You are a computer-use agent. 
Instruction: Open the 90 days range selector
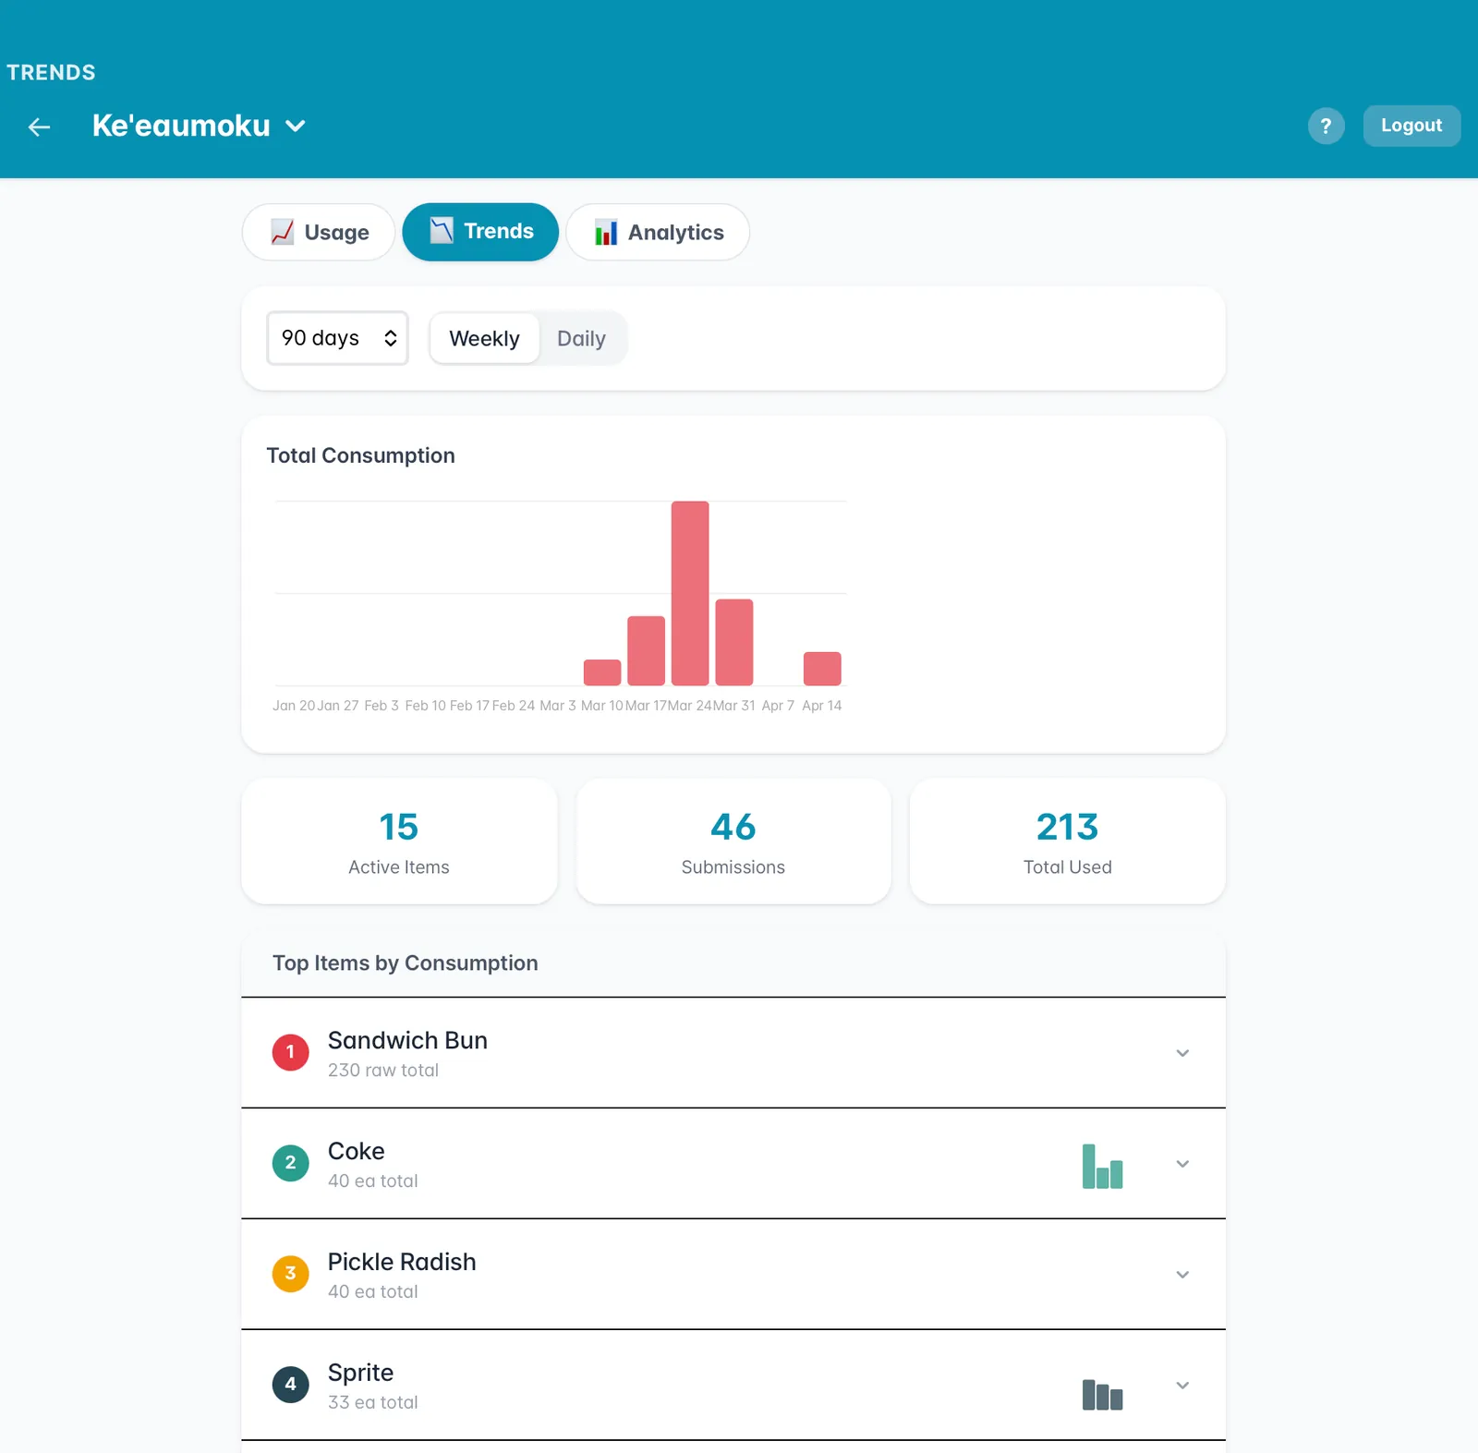click(x=337, y=338)
